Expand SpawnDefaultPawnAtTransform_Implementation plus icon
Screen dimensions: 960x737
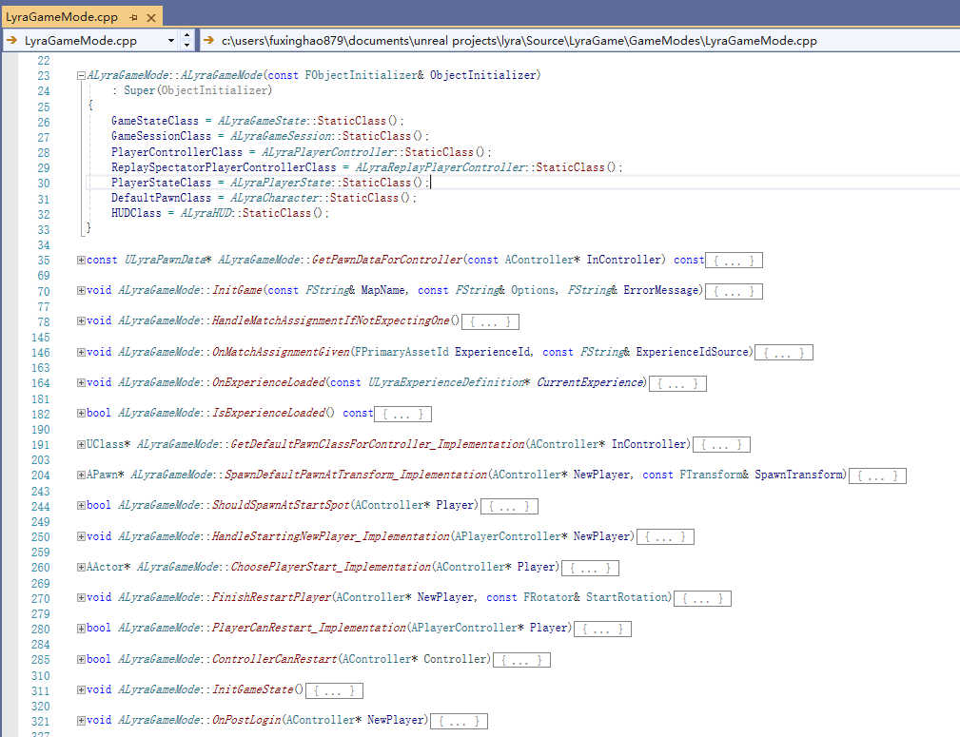[81, 475]
